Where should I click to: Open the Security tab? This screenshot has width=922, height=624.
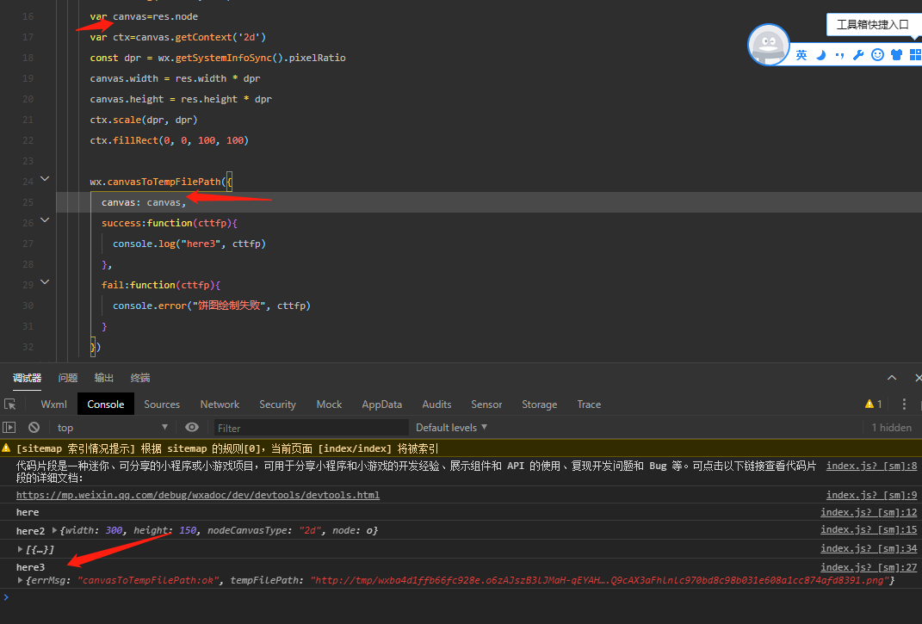(277, 404)
